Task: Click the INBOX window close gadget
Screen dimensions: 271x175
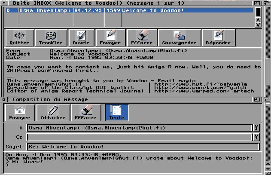Action: 4,3
